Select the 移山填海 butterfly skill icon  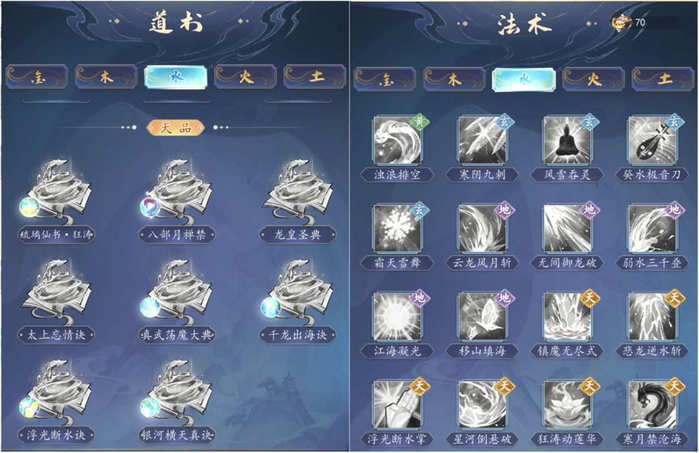(482, 317)
